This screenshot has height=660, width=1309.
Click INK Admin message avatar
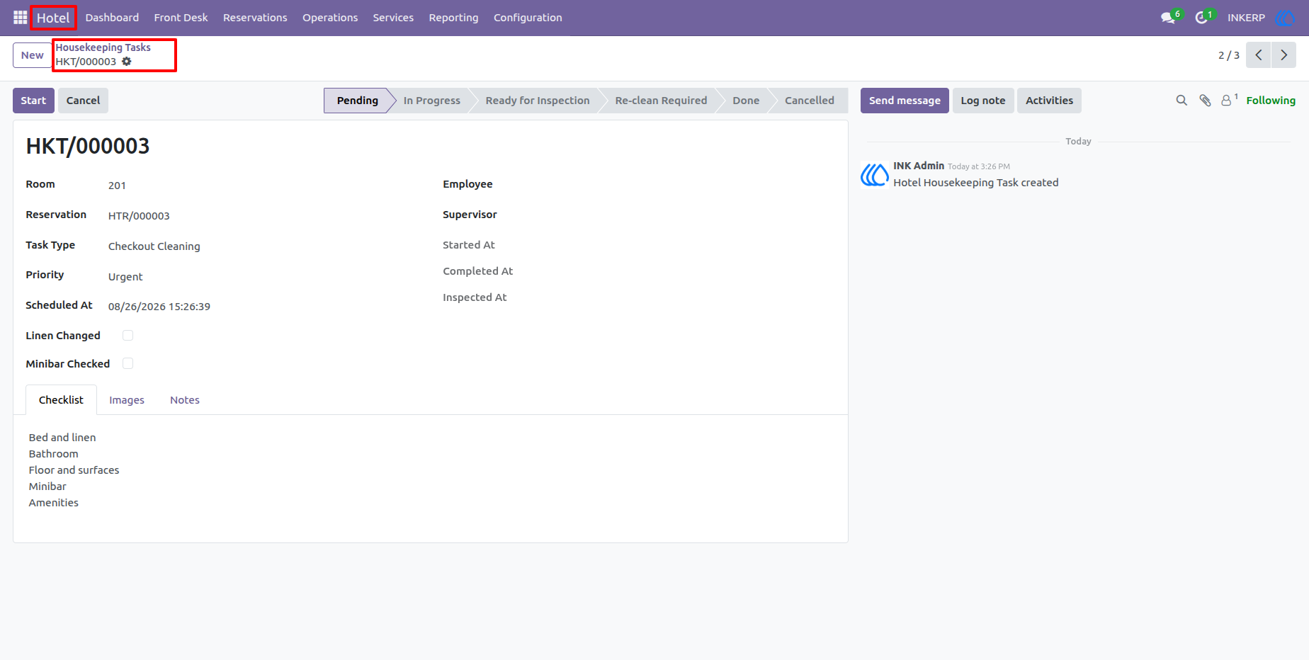[875, 174]
